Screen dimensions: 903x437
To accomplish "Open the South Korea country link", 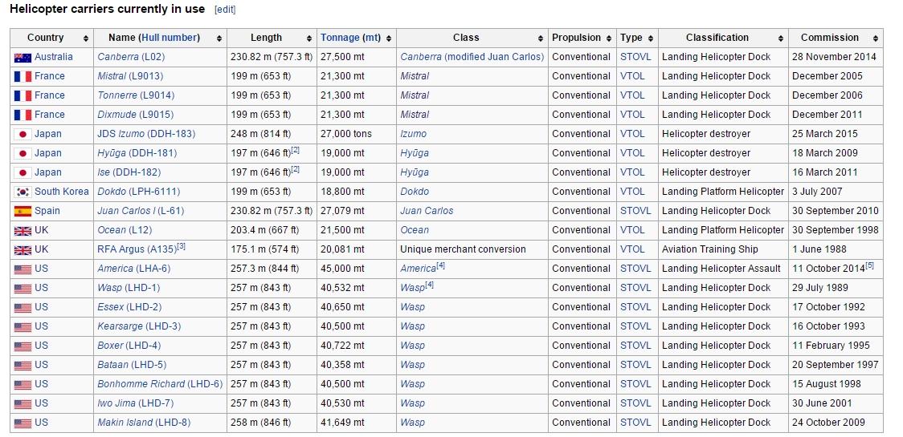I will (x=62, y=192).
